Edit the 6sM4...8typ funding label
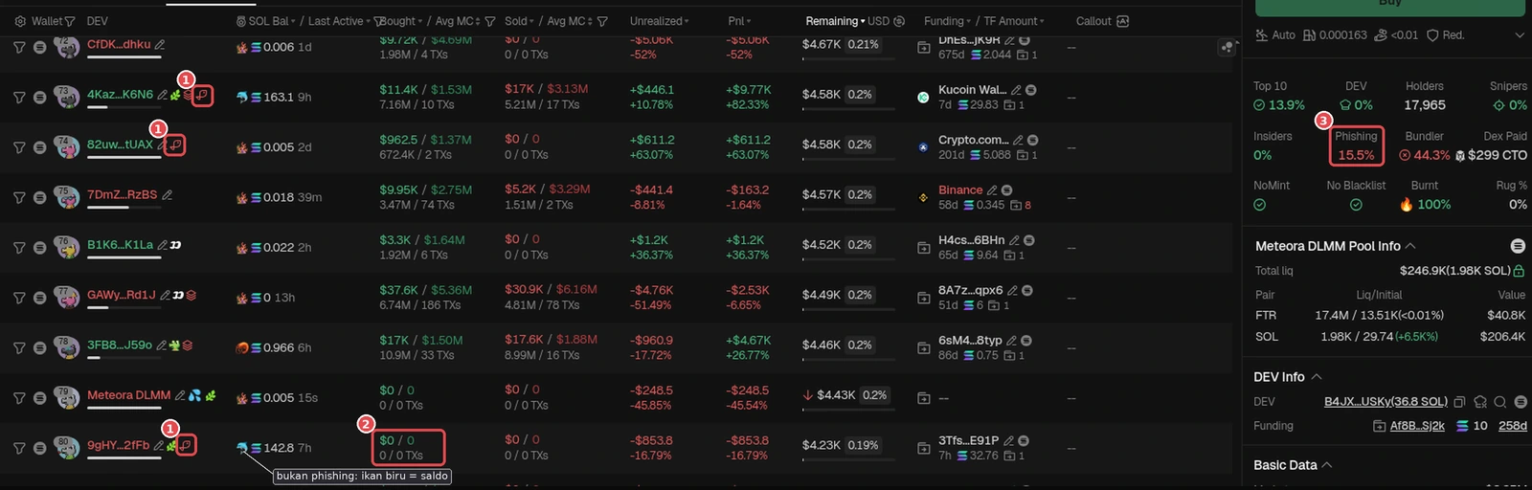1532x490 pixels. click(x=1012, y=341)
